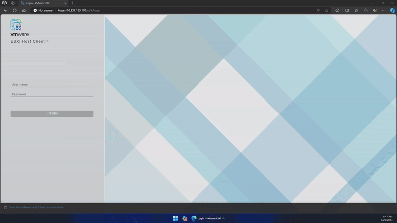View the Not secure site warning

[43, 10]
